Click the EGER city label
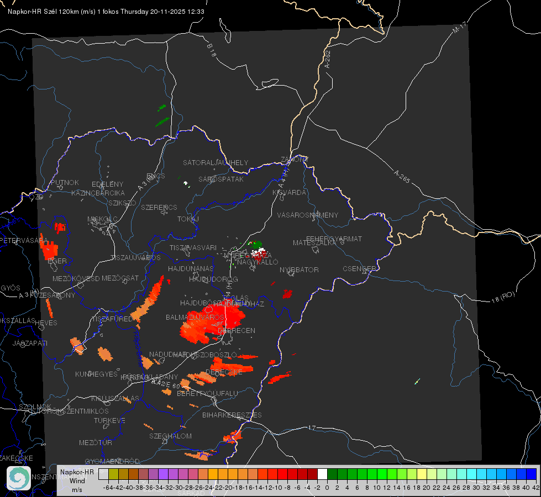The height and width of the screenshot is (497, 541). point(57,261)
